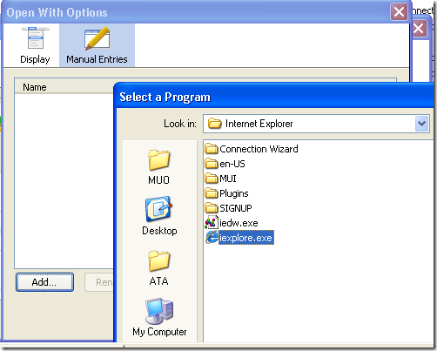
Task: Expand the Look in dropdown arrow
Action: pyautogui.click(x=421, y=124)
